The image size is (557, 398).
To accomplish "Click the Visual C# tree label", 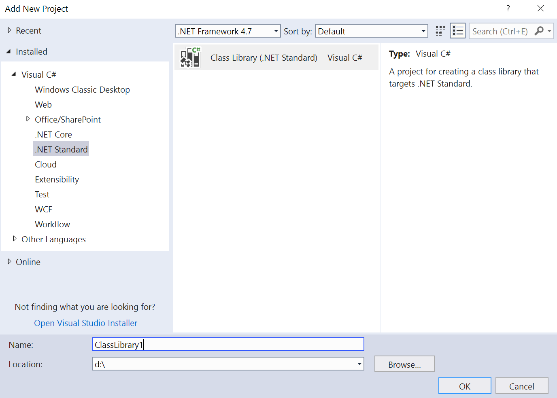I will (38, 75).
